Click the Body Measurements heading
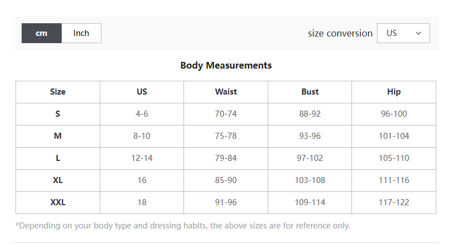 [226, 65]
